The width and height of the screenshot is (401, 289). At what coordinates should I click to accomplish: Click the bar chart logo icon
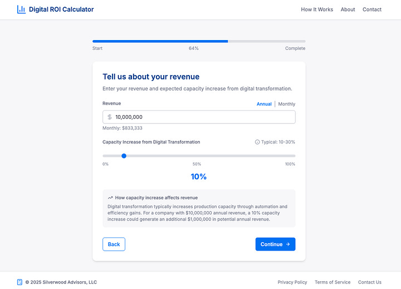point(21,9)
